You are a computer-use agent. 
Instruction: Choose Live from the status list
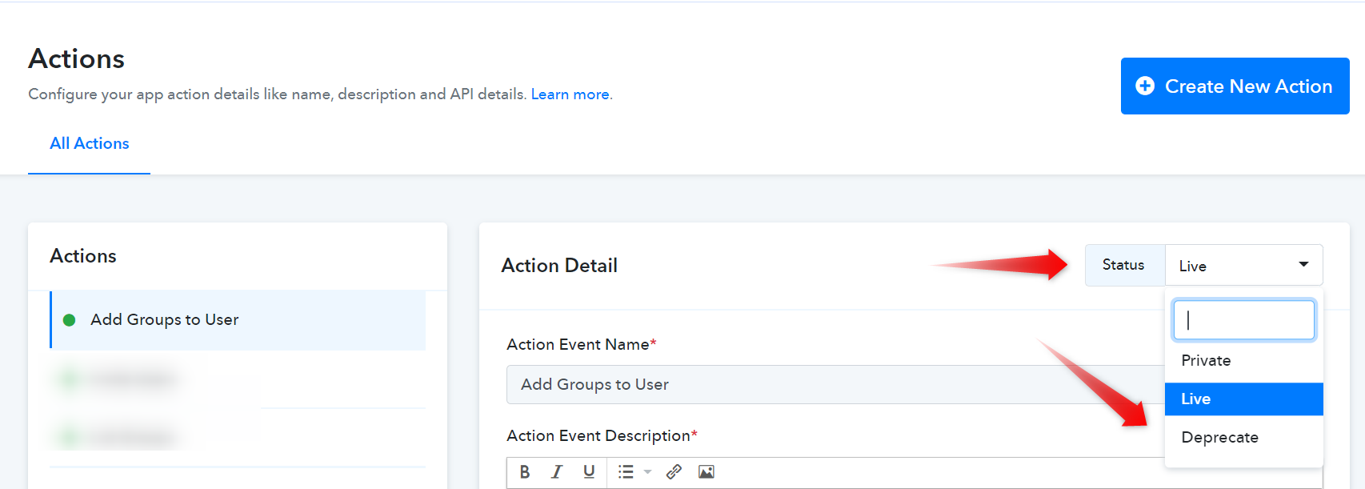(x=1243, y=399)
